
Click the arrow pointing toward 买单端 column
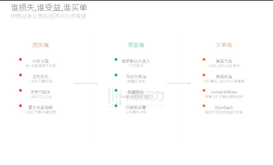tap(178, 83)
